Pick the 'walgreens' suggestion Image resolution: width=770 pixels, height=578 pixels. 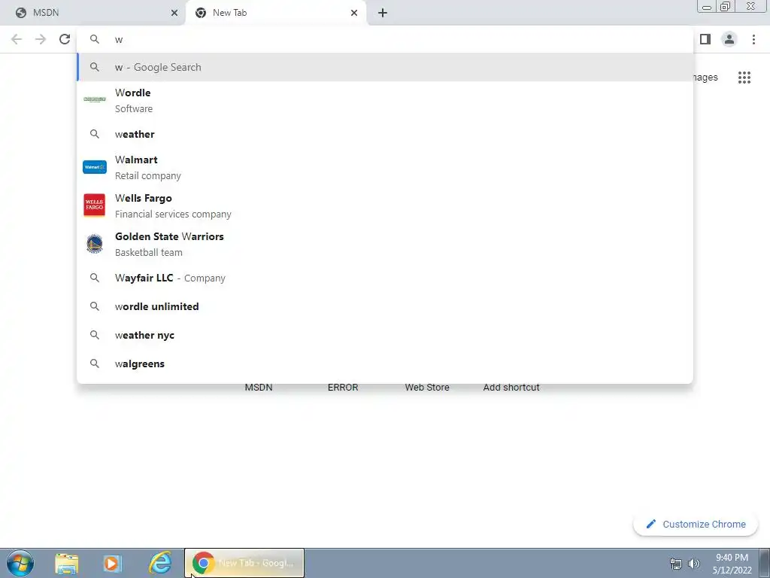(x=385, y=364)
